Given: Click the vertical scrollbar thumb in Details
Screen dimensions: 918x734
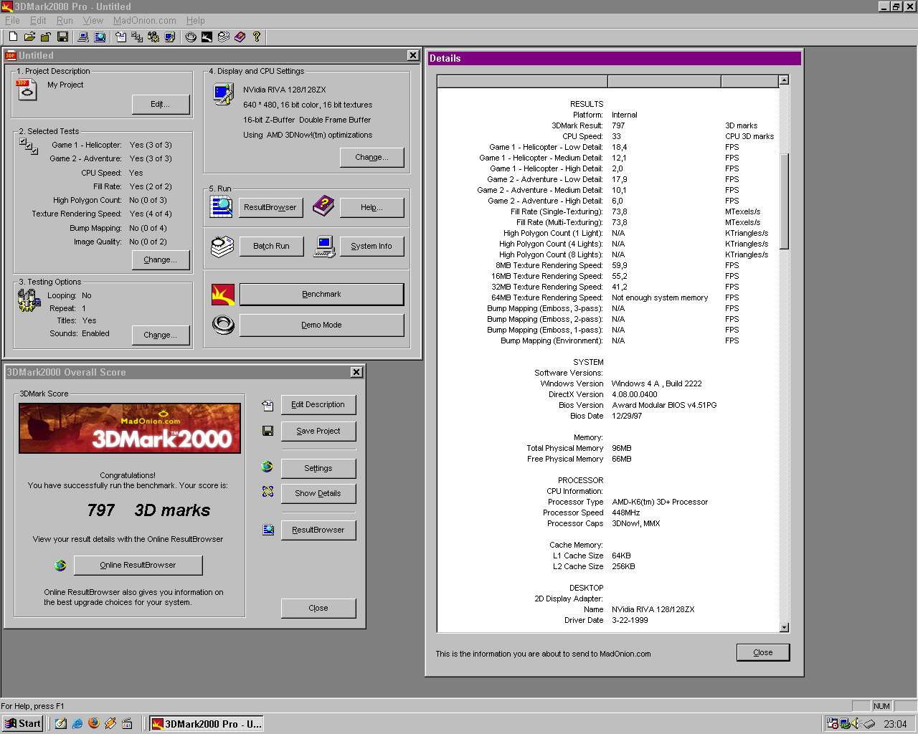Looking at the screenshot, I should click(x=784, y=201).
